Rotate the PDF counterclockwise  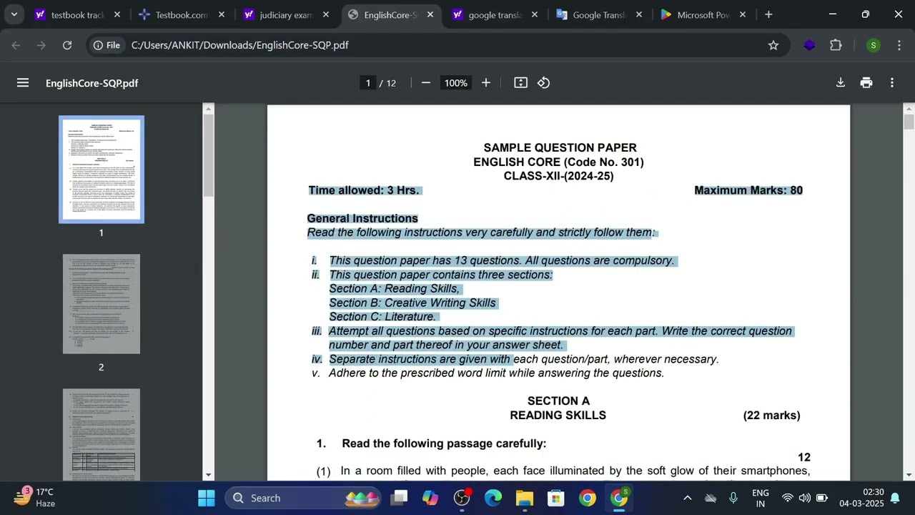pyautogui.click(x=544, y=83)
